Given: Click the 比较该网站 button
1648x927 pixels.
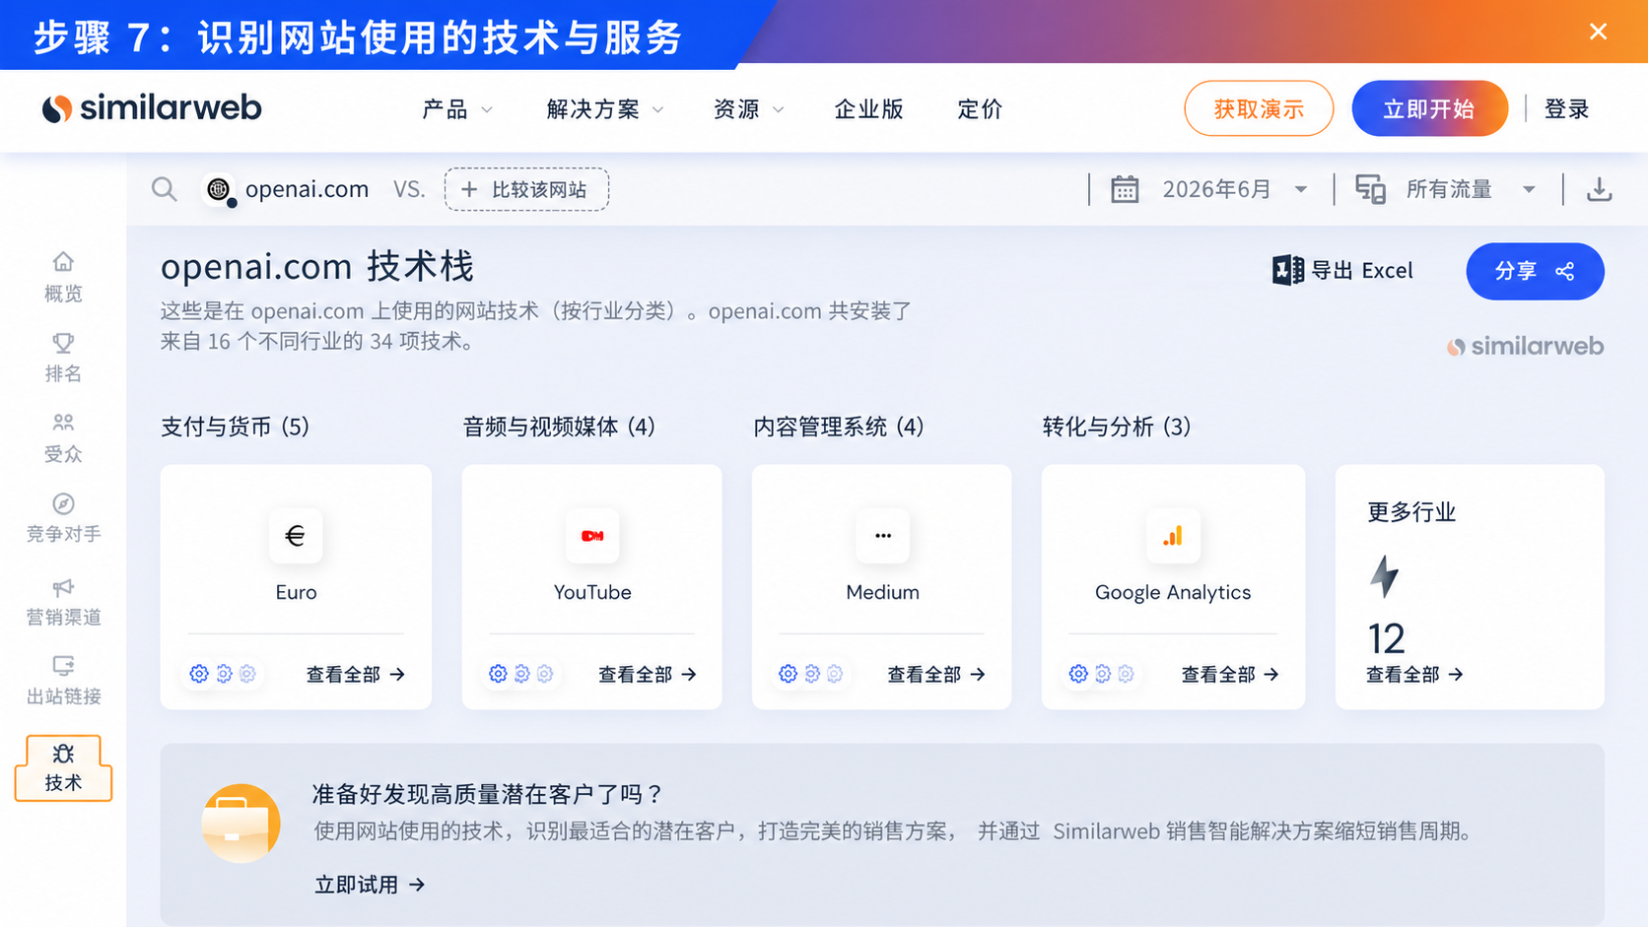Looking at the screenshot, I should click(526, 189).
